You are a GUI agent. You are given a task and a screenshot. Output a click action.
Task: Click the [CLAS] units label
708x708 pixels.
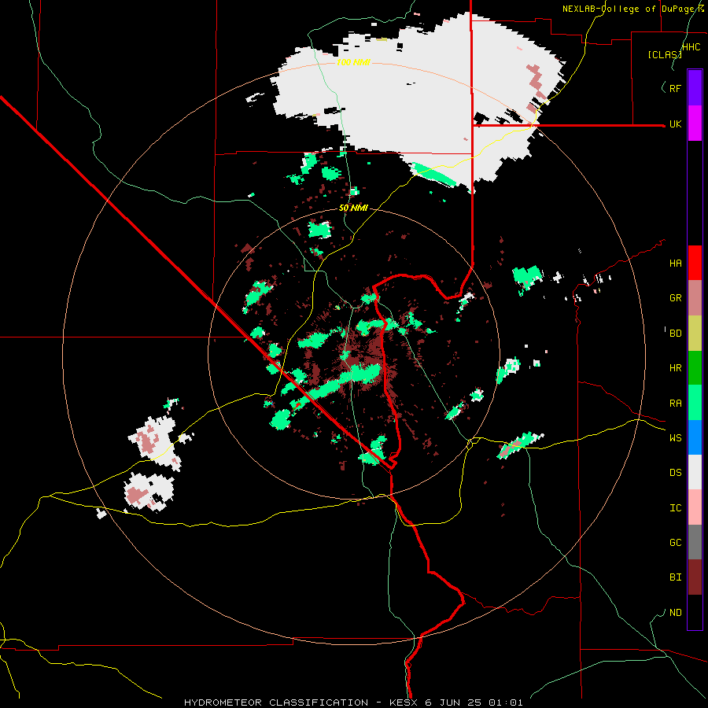pyautogui.click(x=665, y=54)
